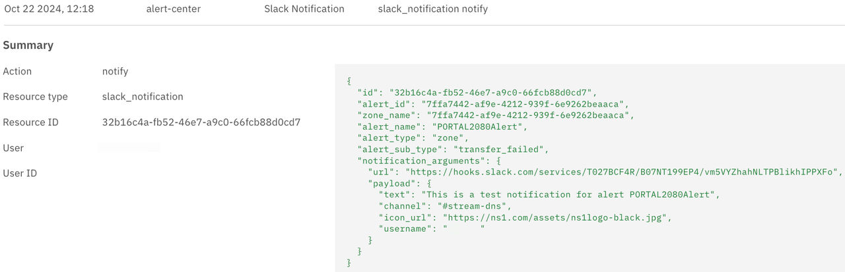Click 'slack_notification notify' action text
845x272 pixels.
tap(433, 9)
